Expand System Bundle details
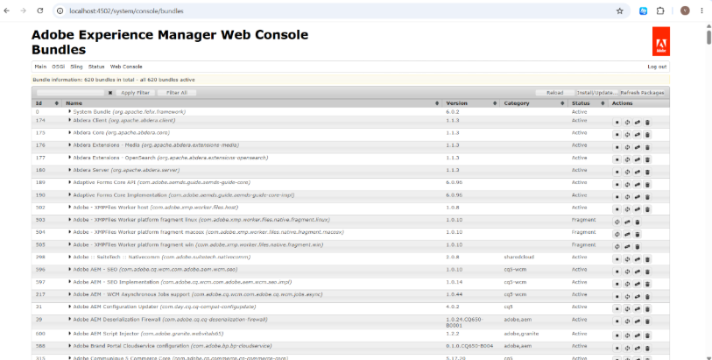The height and width of the screenshot is (360, 712). pyautogui.click(x=70, y=111)
